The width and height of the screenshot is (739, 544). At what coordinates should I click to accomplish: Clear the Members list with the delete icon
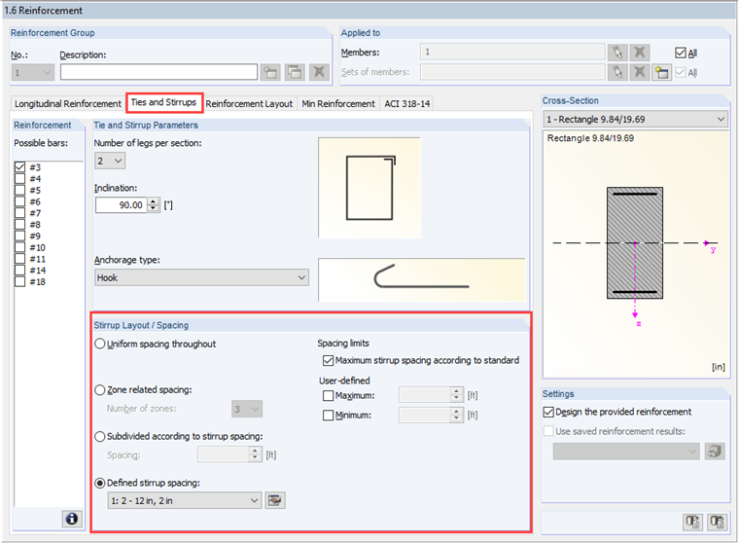[640, 52]
